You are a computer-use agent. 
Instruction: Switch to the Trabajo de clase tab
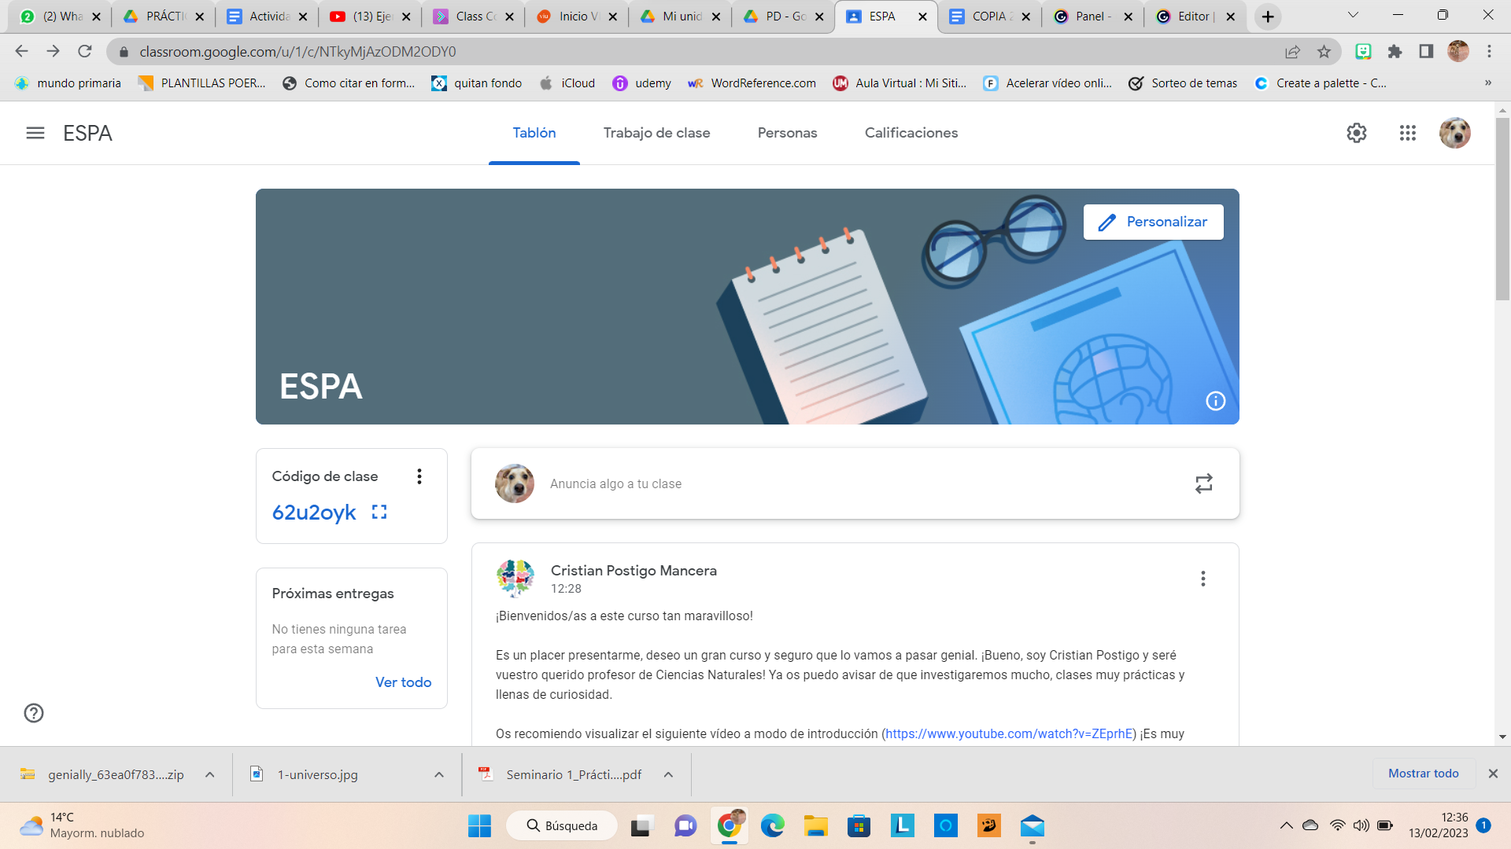(656, 133)
